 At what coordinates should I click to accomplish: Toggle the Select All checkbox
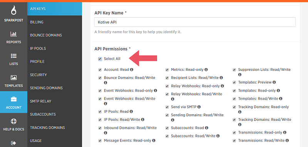pos(100,59)
